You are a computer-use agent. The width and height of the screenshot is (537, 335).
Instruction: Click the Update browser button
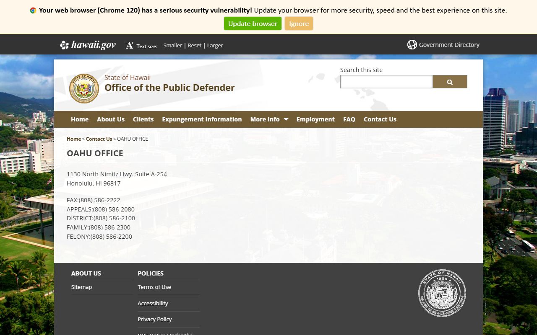[253, 23]
